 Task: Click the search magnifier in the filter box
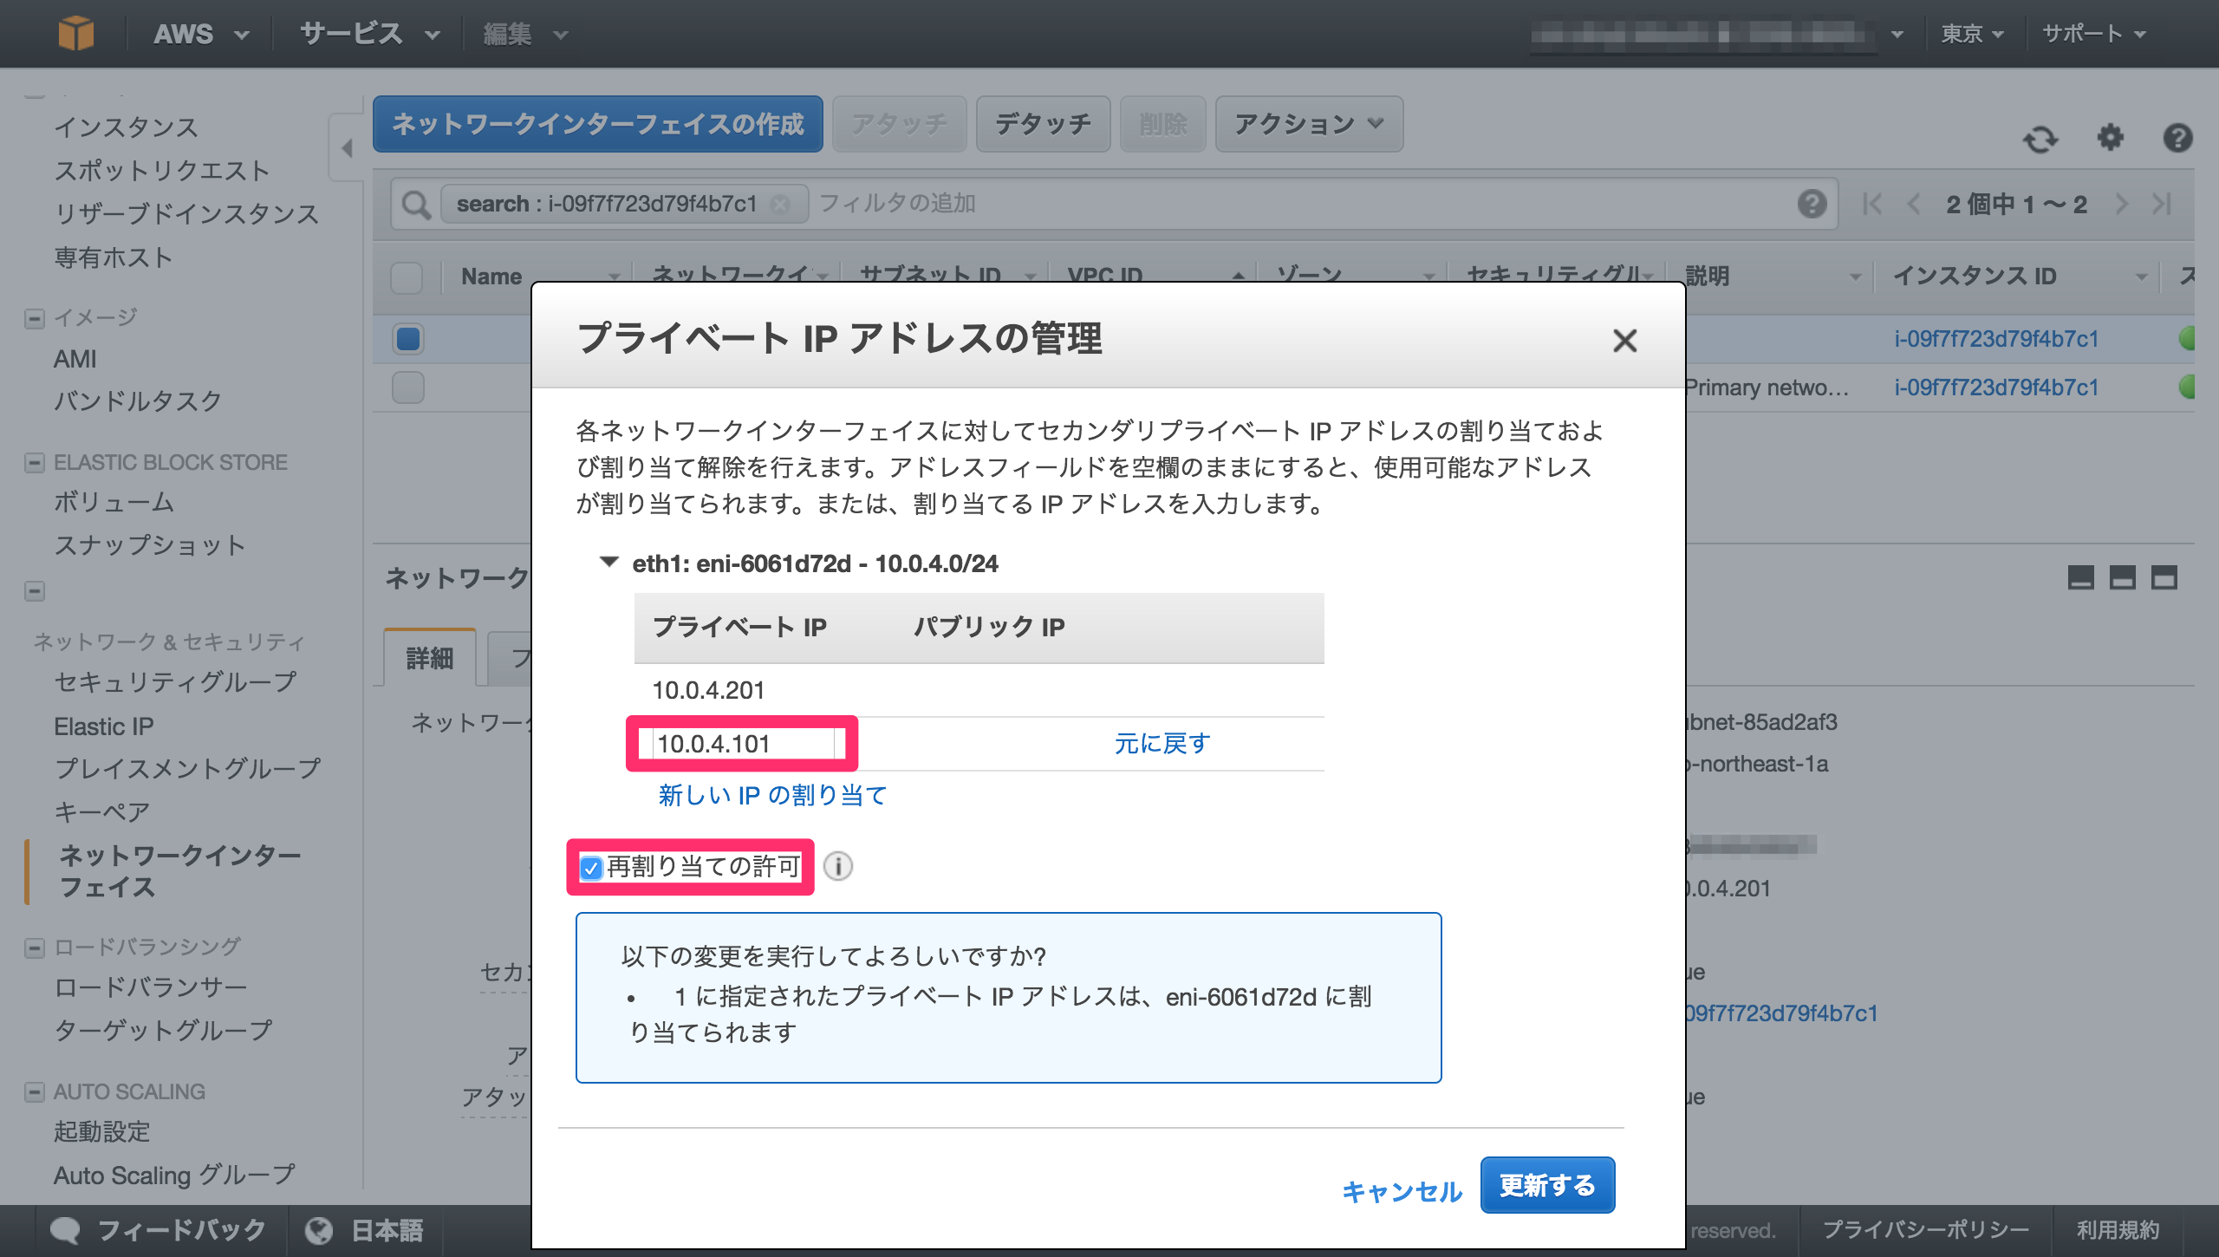417,204
